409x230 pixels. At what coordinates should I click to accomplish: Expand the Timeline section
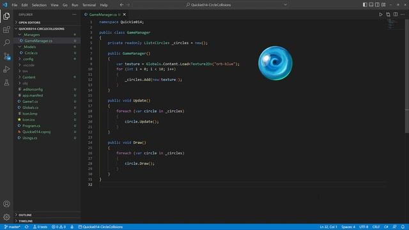click(x=47, y=221)
